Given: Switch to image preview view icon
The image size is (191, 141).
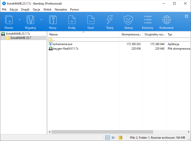Looking at the screenshot, I should [x=113, y=138].
